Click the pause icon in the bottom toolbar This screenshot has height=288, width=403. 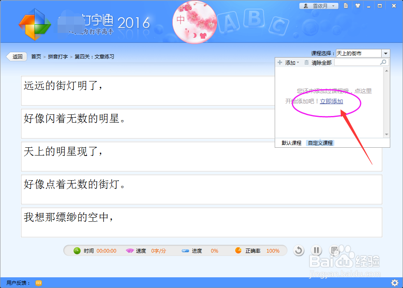[317, 250]
